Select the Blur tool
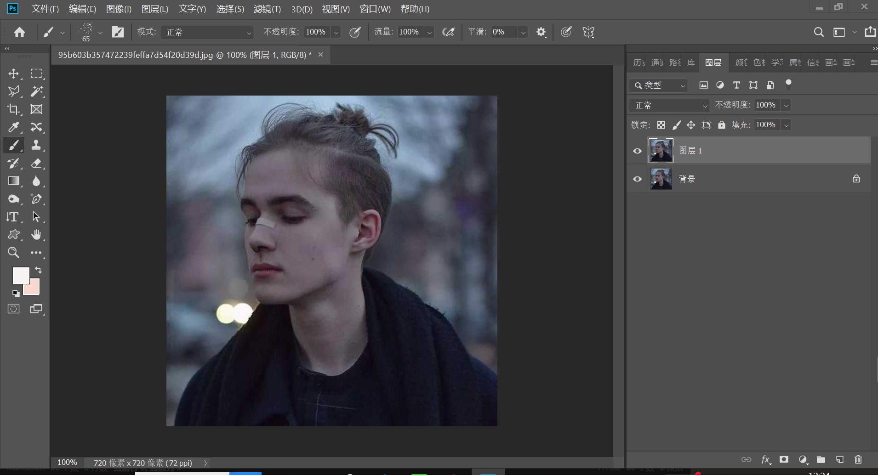878x475 pixels. point(36,181)
